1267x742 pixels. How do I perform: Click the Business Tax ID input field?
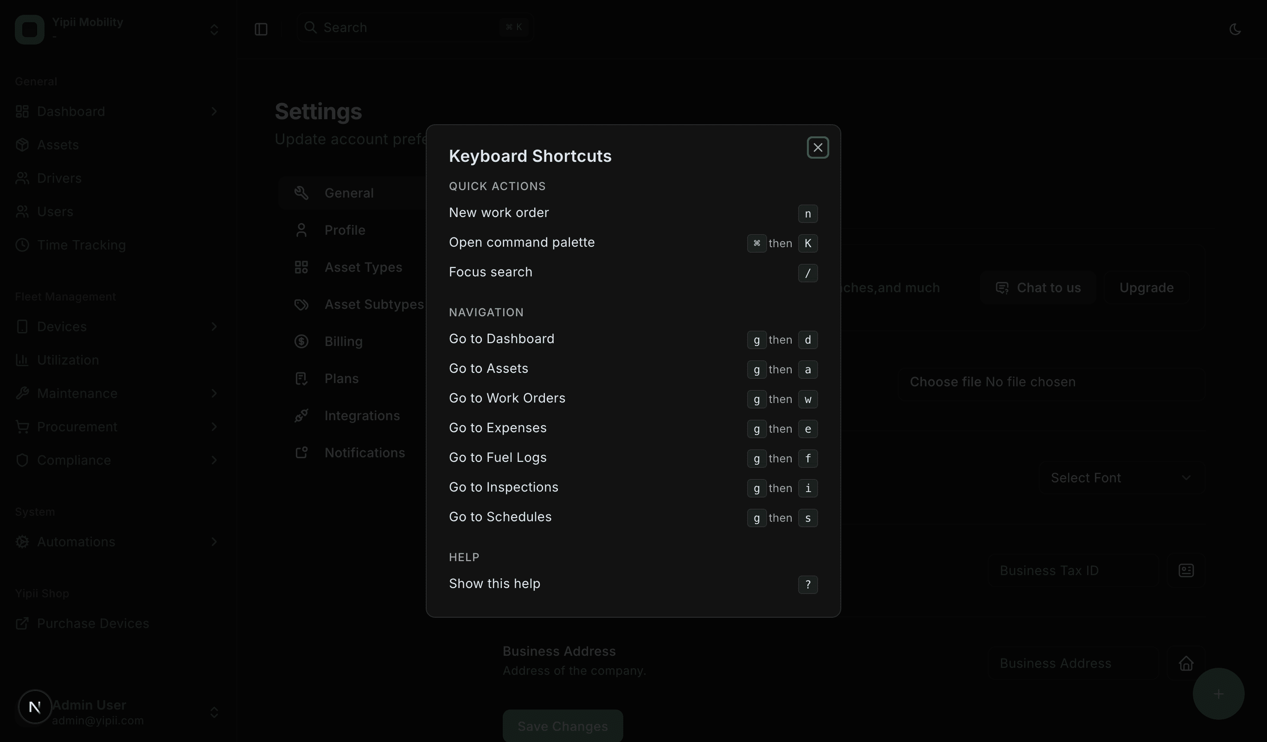[x=1074, y=570]
